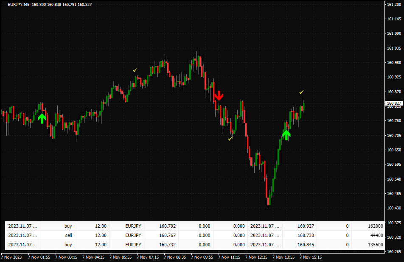This screenshot has height=262, width=404.
Task: Click the profit value 162000
Action: 376,226
